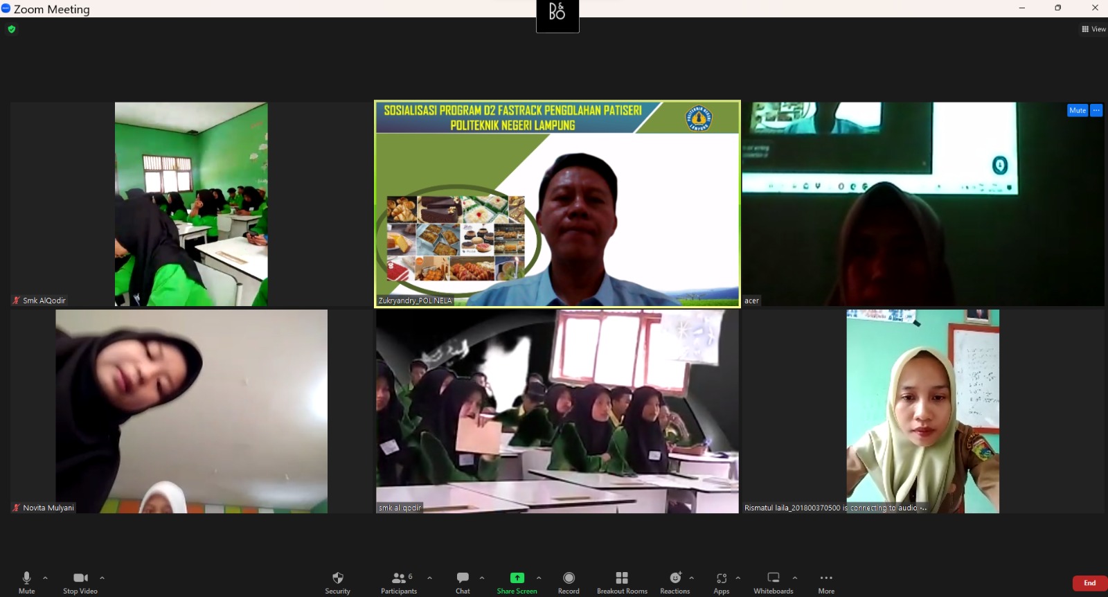
Task: Click the 'connecting to audio' status text
Action: [884, 508]
